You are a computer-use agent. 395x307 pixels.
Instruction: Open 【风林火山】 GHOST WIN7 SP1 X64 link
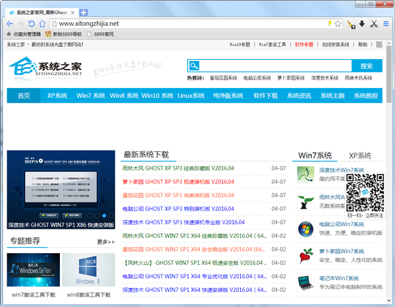[x=194, y=263]
